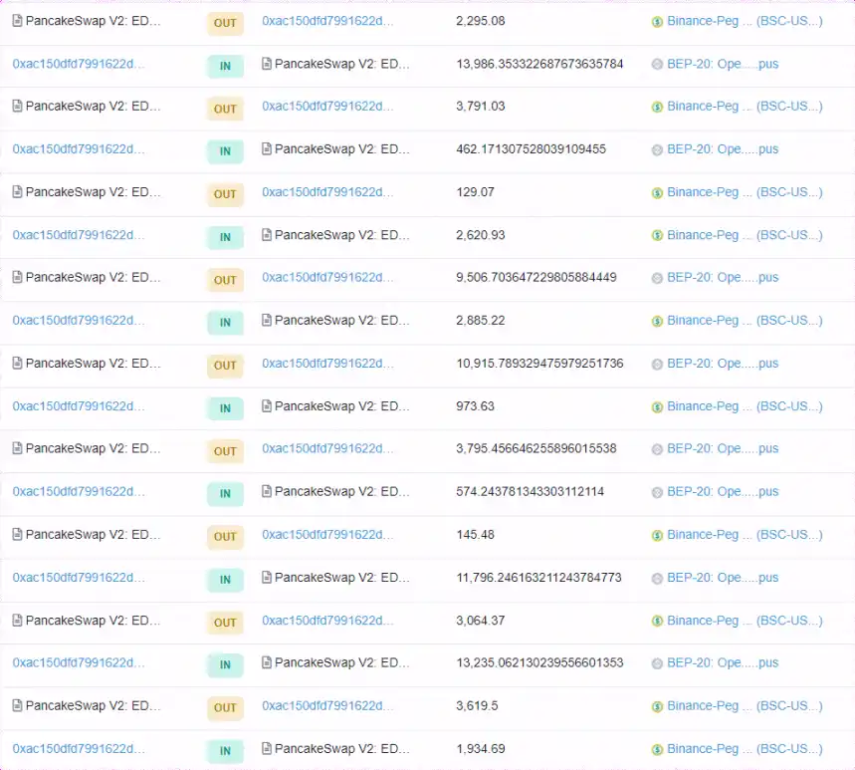Click the contract icon in the 9,506.70 row
Image resolution: width=855 pixels, height=770 pixels.
tap(18, 277)
